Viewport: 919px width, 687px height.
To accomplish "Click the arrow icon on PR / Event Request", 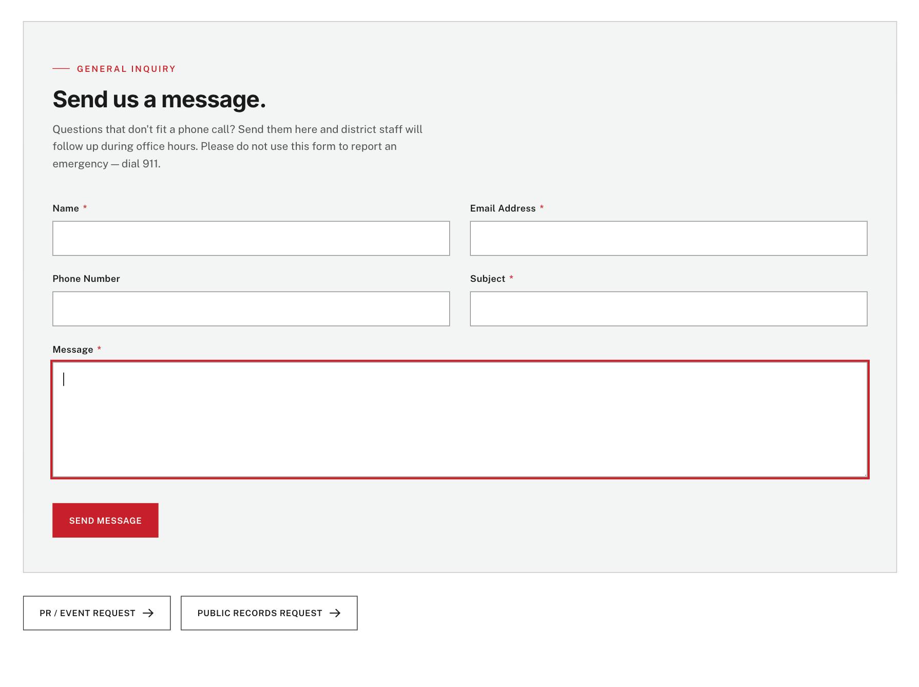I will tap(148, 613).
